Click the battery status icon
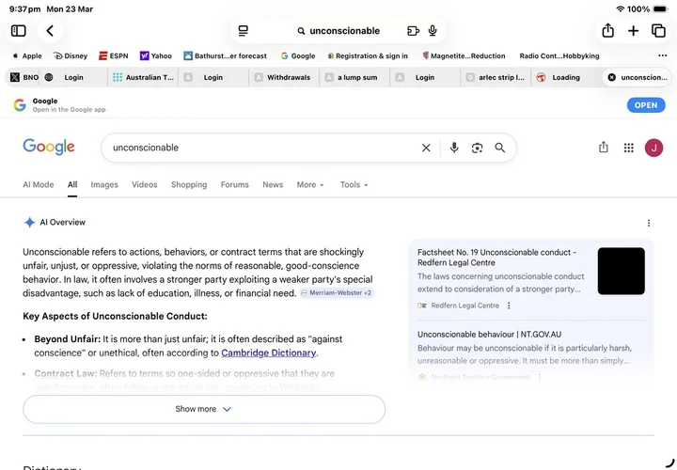The width and height of the screenshot is (677, 470). coord(660,8)
